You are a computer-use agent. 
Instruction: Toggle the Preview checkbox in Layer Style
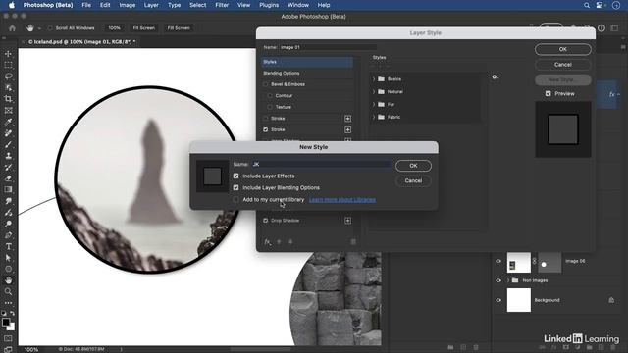coord(548,94)
